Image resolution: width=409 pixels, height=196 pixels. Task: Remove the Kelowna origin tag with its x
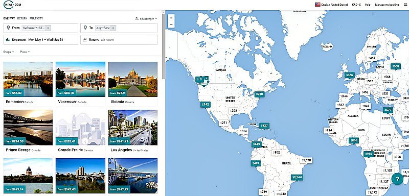point(48,28)
